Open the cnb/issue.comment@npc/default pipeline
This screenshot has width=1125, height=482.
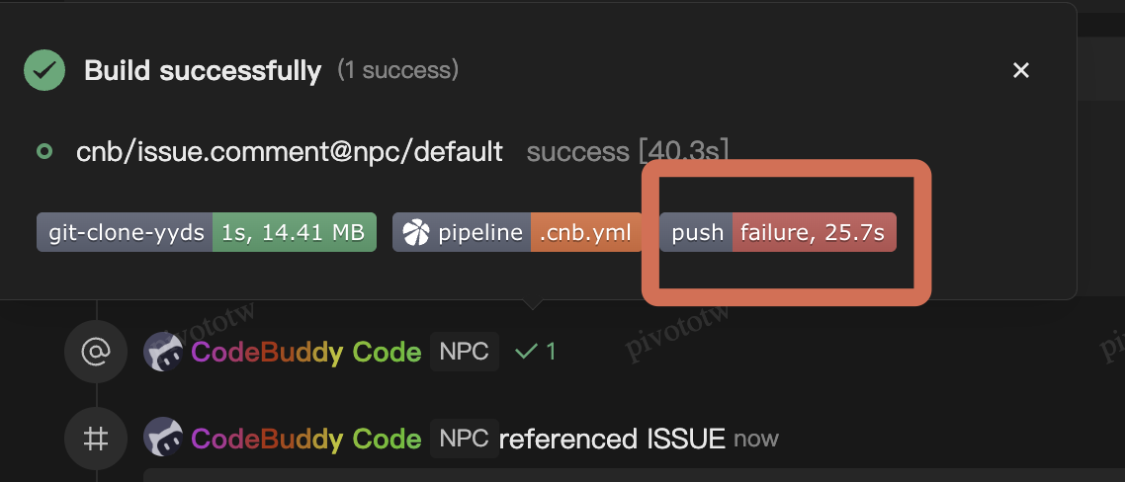pos(290,151)
